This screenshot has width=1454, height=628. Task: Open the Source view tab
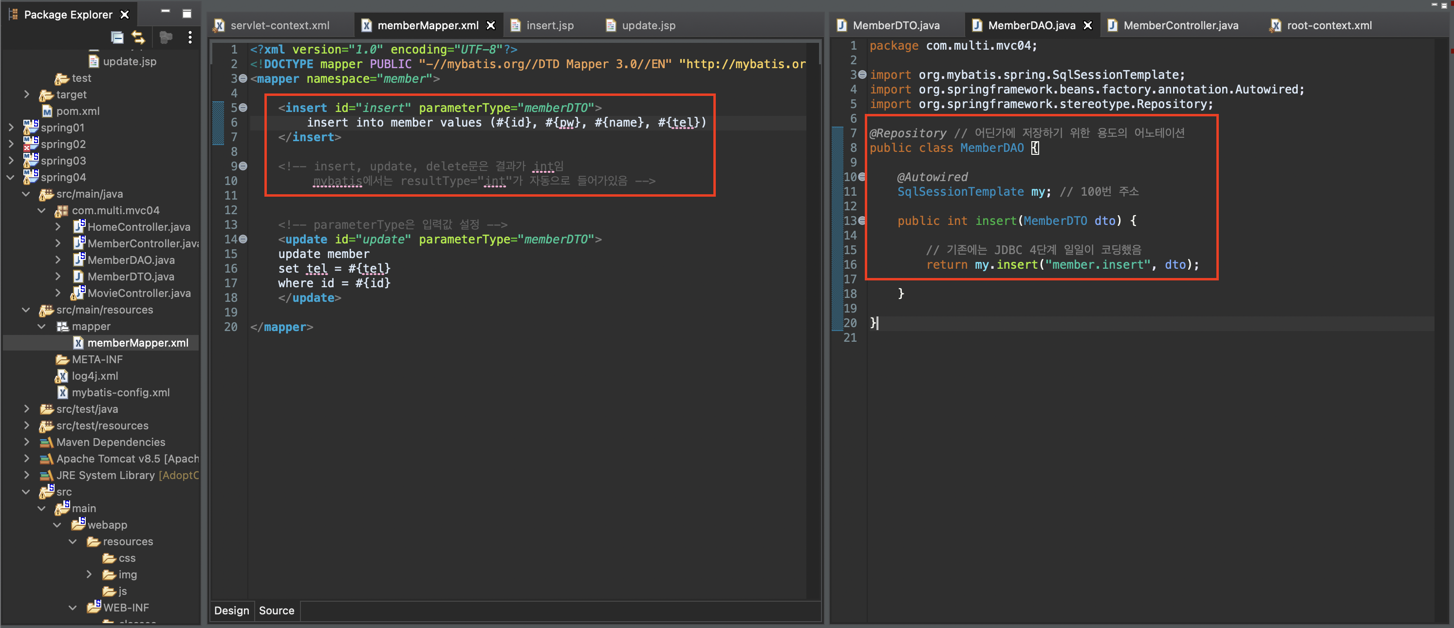click(x=277, y=610)
